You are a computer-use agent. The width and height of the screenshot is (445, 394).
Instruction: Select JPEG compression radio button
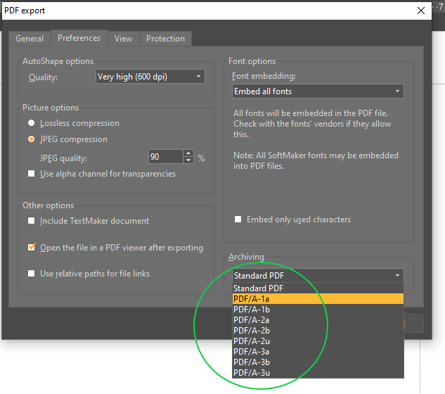pyautogui.click(x=32, y=139)
